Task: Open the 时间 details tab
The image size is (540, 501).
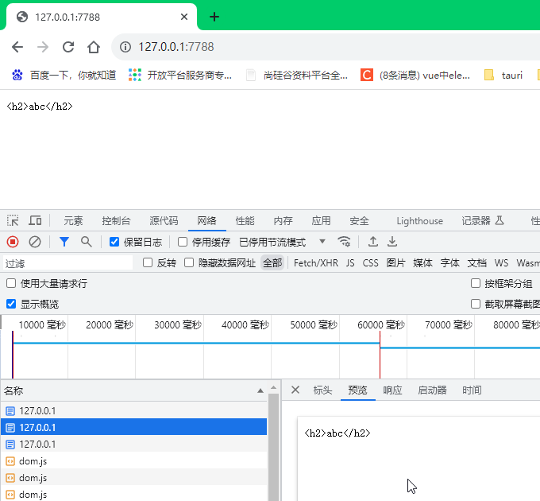Action: (472, 390)
